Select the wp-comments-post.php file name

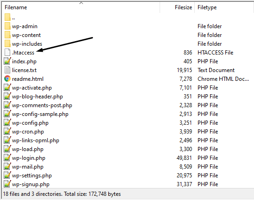(42, 105)
